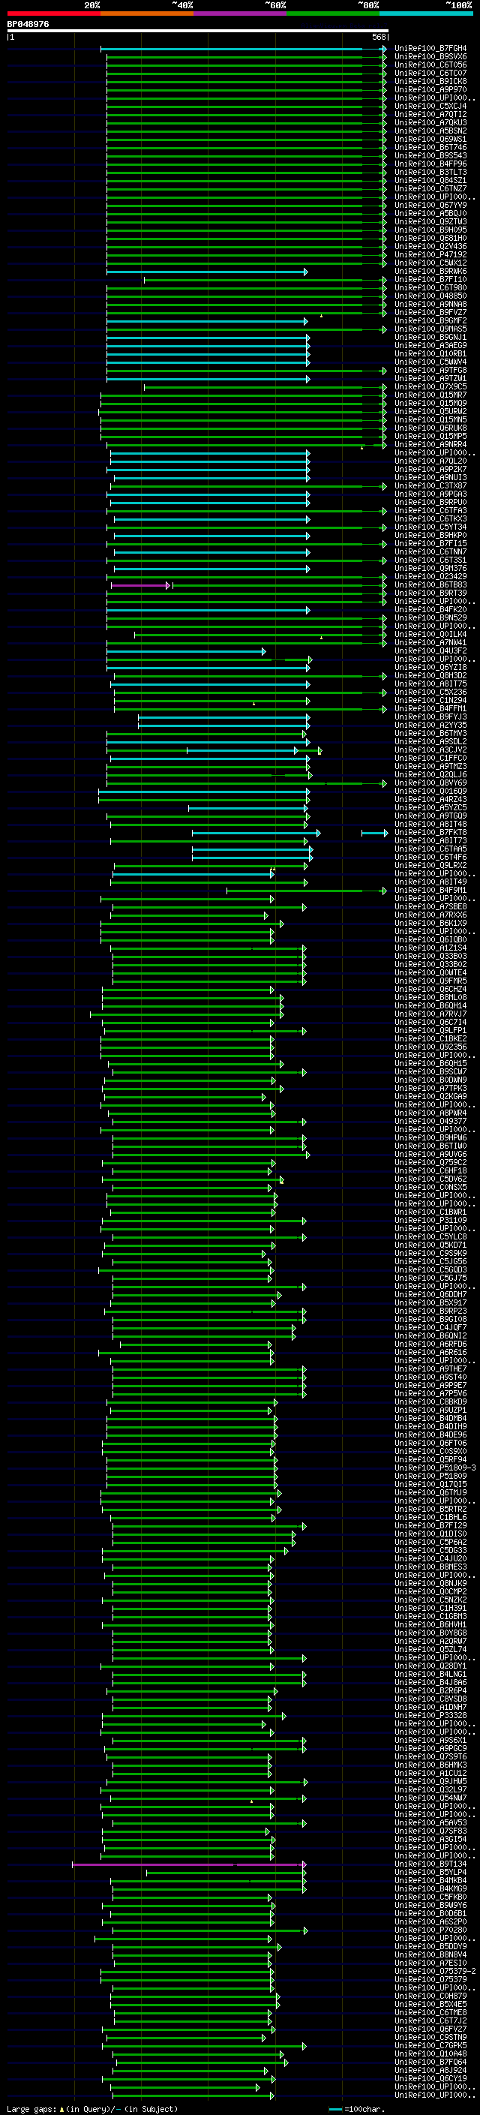480x2115 pixels.
Task: Click the white query sequence bar
Action: 198,32
